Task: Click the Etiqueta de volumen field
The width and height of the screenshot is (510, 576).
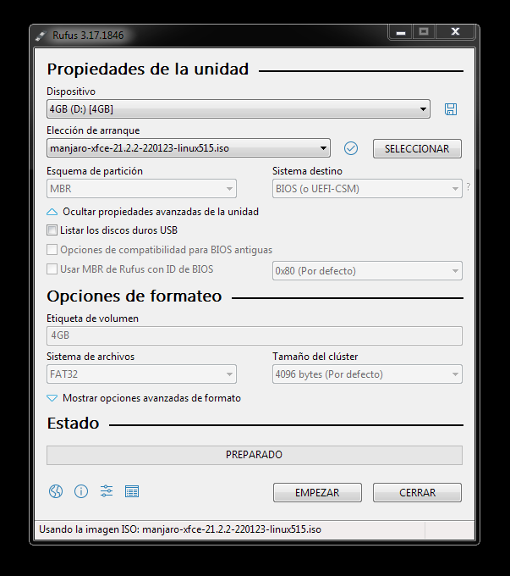Action: click(x=255, y=335)
